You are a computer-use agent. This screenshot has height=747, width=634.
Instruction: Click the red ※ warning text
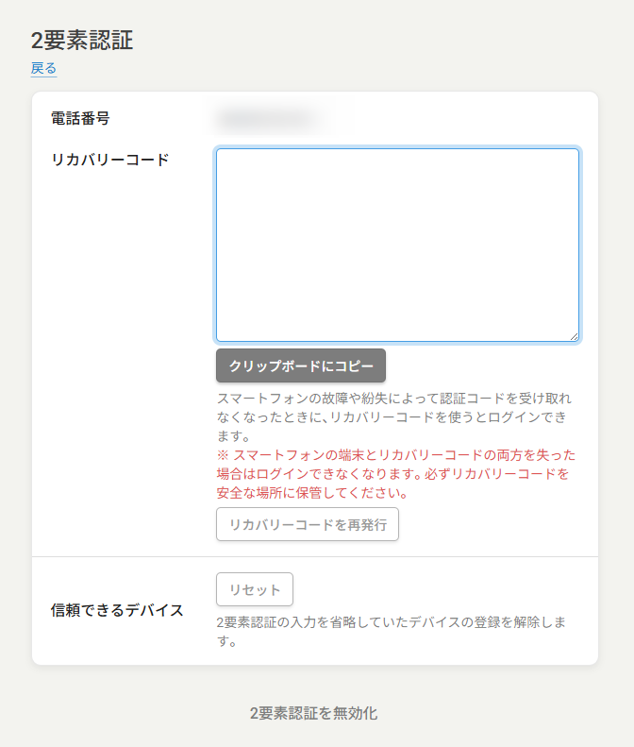(396, 455)
